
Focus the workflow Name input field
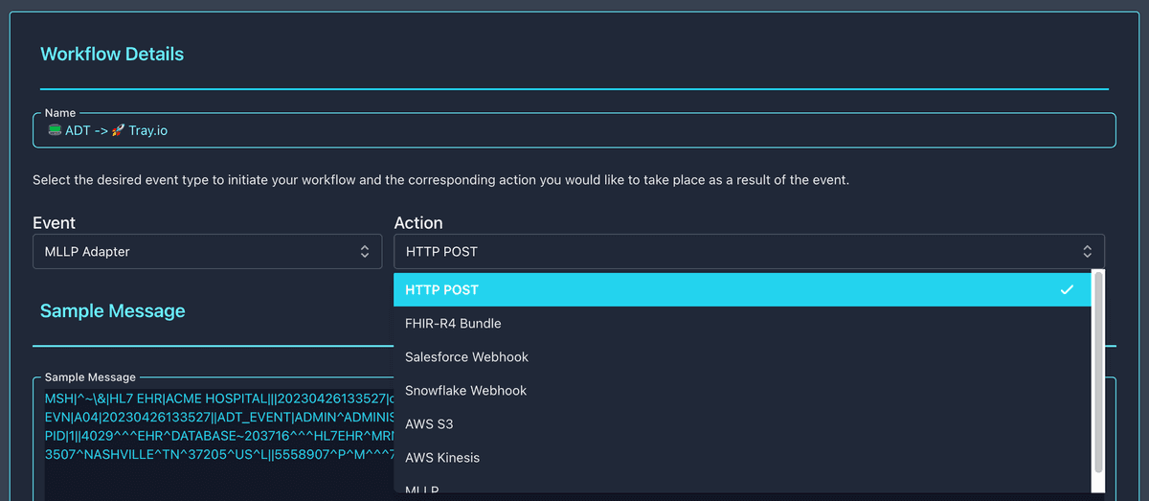click(x=574, y=130)
